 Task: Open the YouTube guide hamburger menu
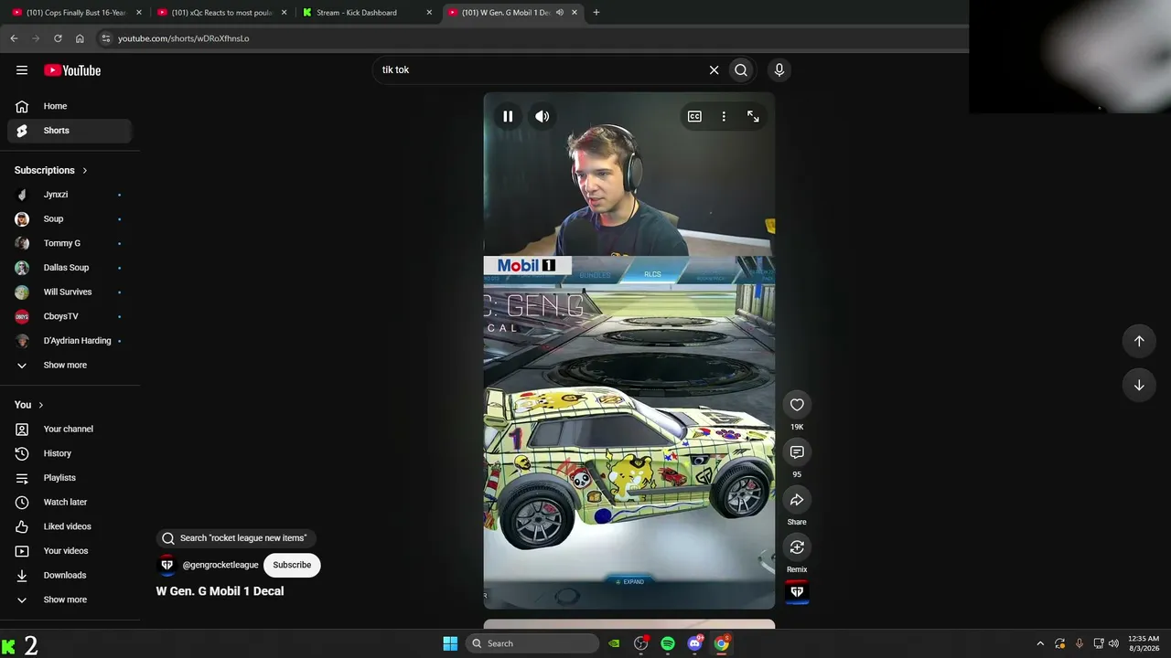(x=22, y=70)
